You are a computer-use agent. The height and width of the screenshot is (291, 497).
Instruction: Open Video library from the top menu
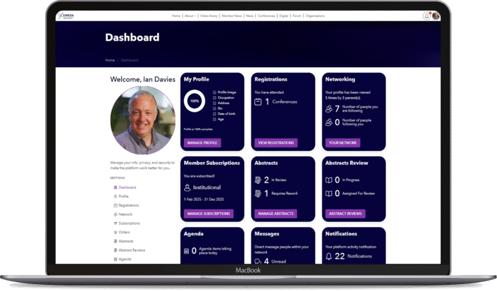coord(209,16)
